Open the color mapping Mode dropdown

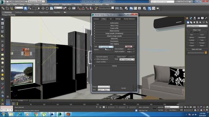coord(127,59)
